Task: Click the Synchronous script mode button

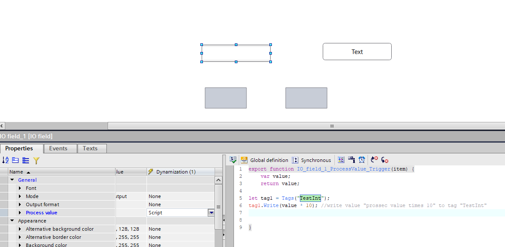Action: (312, 160)
